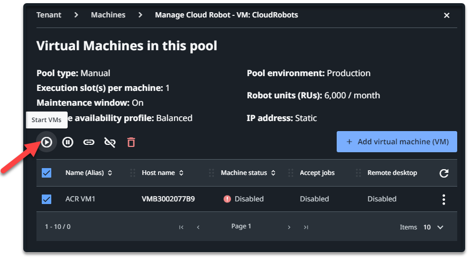Click the disable accept jobs unlink icon
Screen dimensions: 472x259
pyautogui.click(x=110, y=142)
